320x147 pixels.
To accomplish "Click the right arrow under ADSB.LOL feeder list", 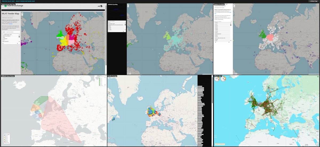I will tap(123, 31).
